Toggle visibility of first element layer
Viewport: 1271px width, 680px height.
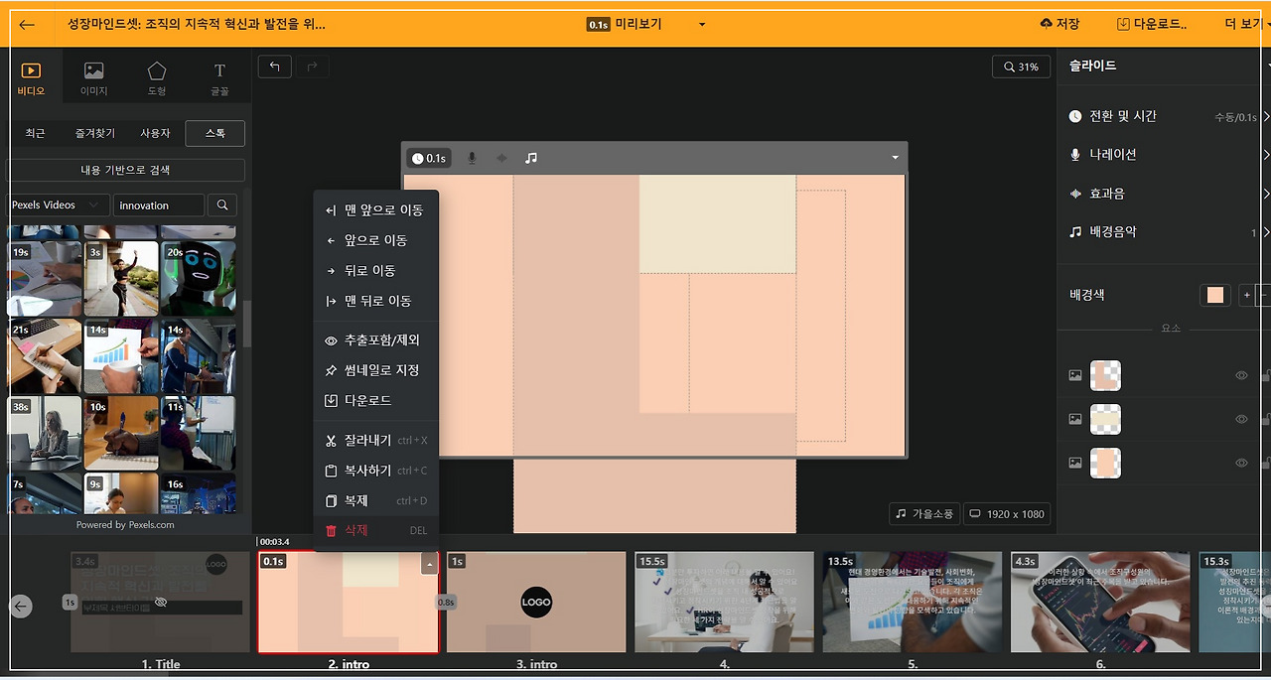(x=1241, y=376)
